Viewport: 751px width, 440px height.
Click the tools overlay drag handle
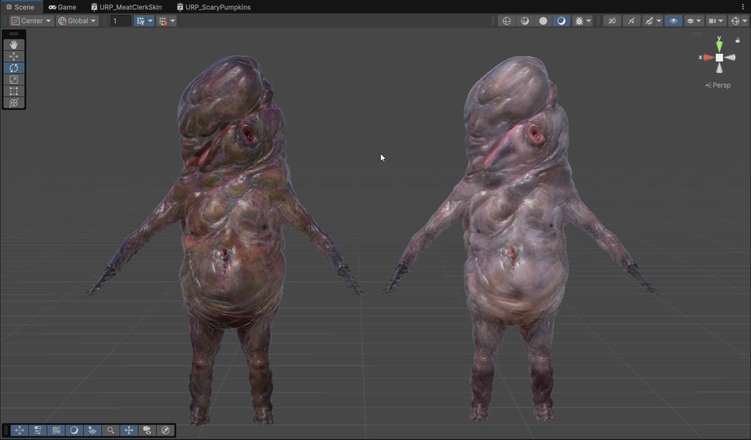coord(14,34)
